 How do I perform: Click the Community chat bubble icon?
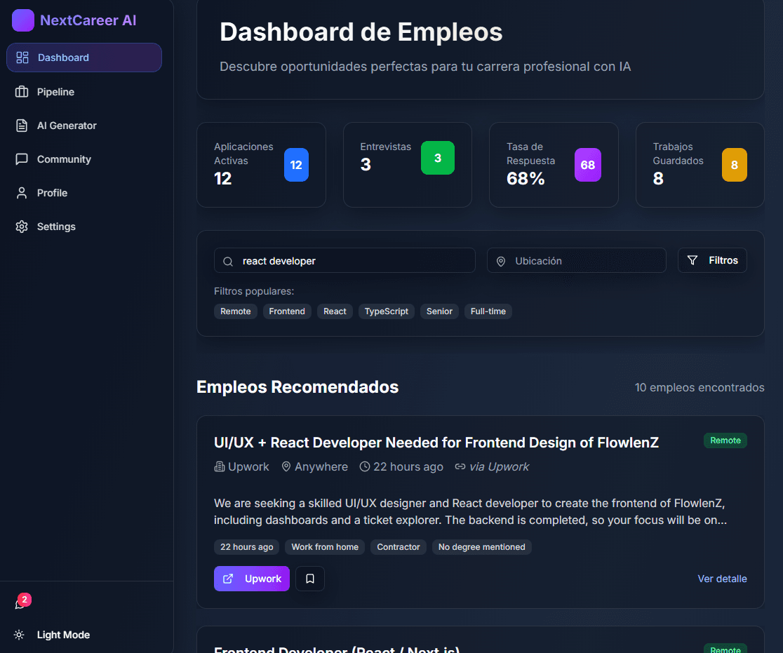[x=22, y=159]
